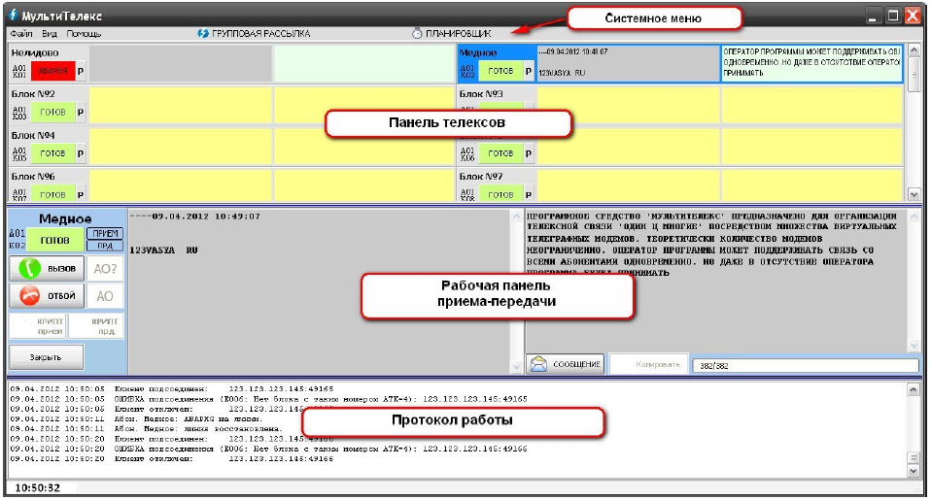Click ГОТОВ status of Блок №6

click(52, 194)
